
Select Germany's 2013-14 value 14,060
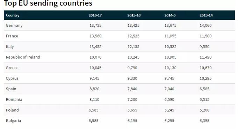205,25
